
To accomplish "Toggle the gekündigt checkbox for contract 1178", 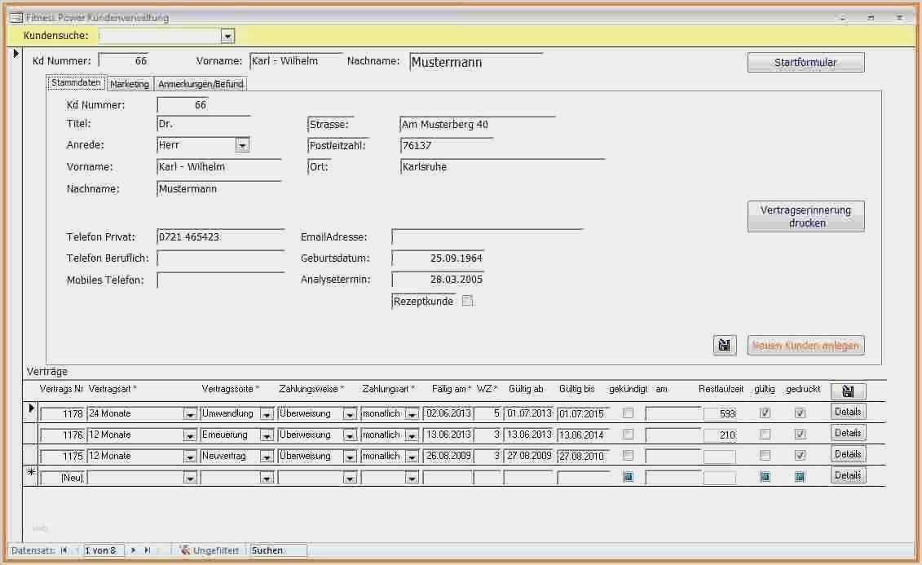I will [x=628, y=413].
